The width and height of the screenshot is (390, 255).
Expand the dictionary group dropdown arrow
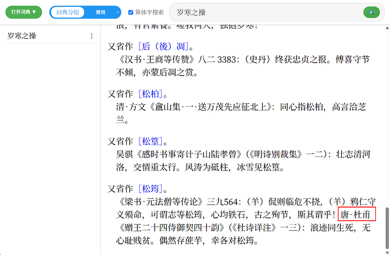click(x=118, y=12)
